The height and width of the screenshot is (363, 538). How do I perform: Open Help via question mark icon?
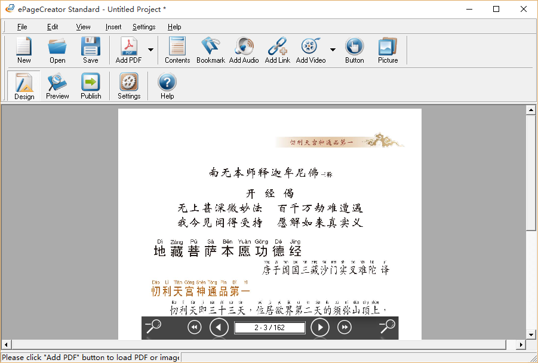(x=167, y=86)
